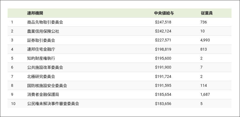Select 公民権未解決事件審査委員会 in last row
Screen dimensions: 240x117
pyautogui.click(x=53, y=104)
